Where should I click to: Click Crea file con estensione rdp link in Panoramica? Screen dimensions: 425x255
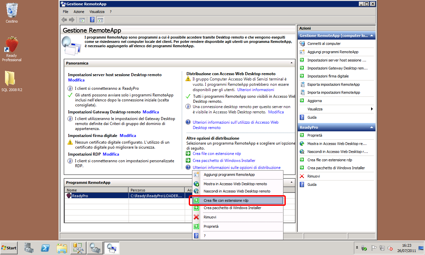pyautogui.click(x=217, y=154)
